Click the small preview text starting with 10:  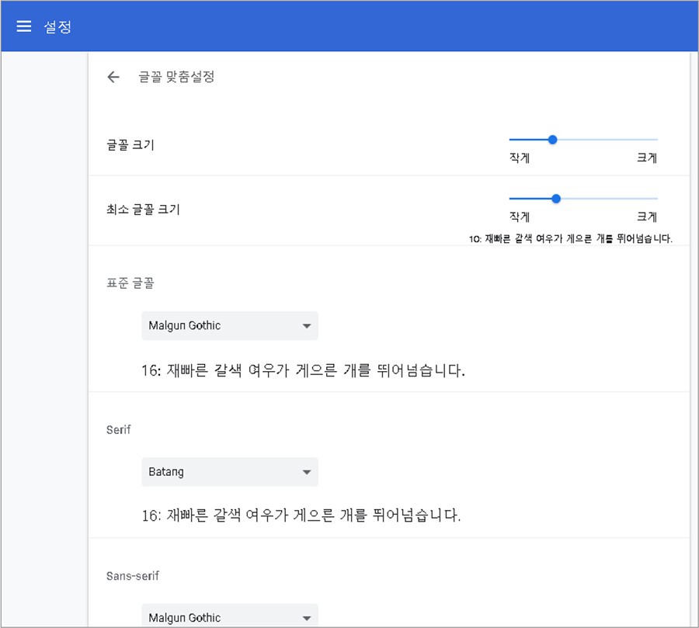click(570, 239)
